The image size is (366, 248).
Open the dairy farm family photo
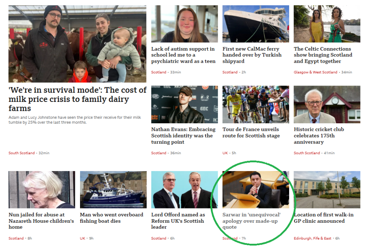point(77,44)
